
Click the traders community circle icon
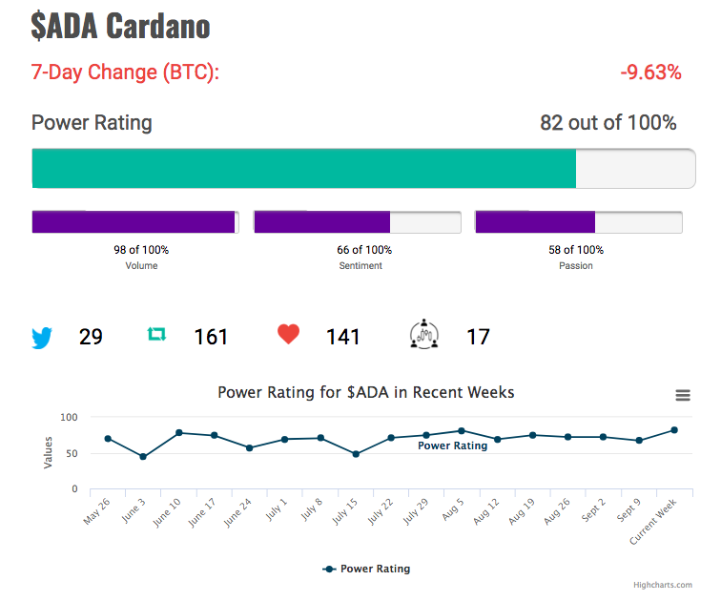pyautogui.click(x=424, y=334)
